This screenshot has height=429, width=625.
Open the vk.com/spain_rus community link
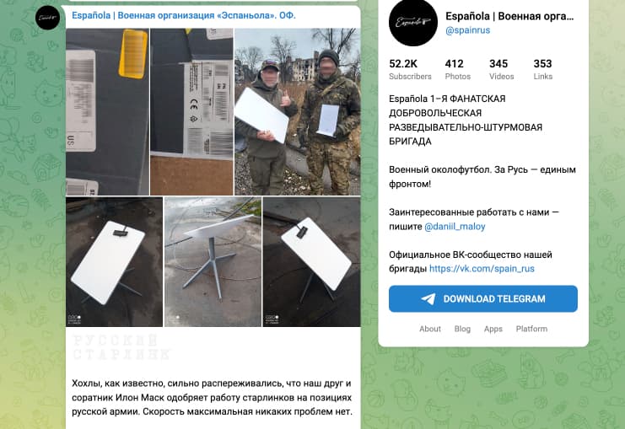point(482,269)
